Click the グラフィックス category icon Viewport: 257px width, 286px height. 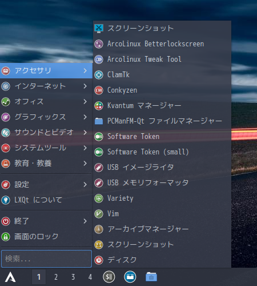[6, 117]
